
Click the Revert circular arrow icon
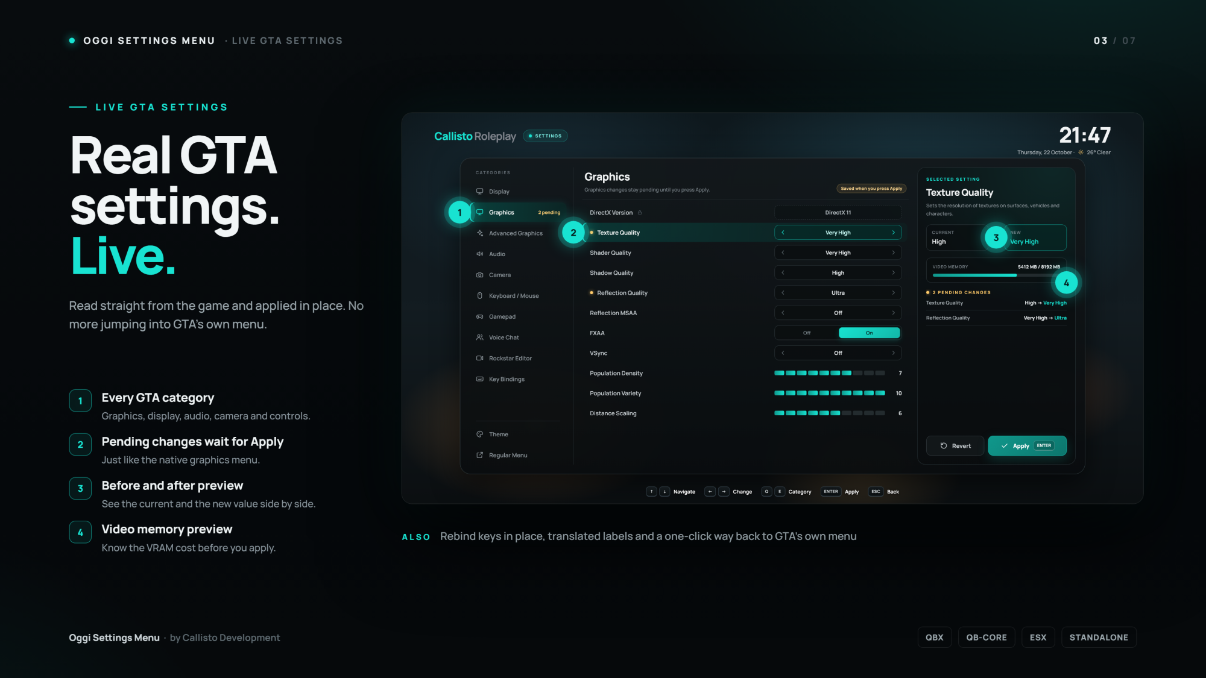coord(944,446)
